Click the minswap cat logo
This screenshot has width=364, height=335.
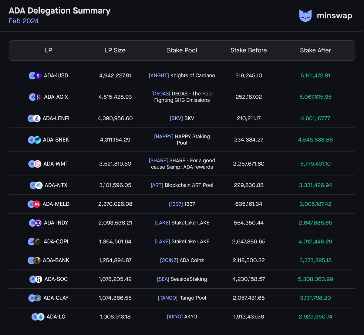tap(305, 15)
